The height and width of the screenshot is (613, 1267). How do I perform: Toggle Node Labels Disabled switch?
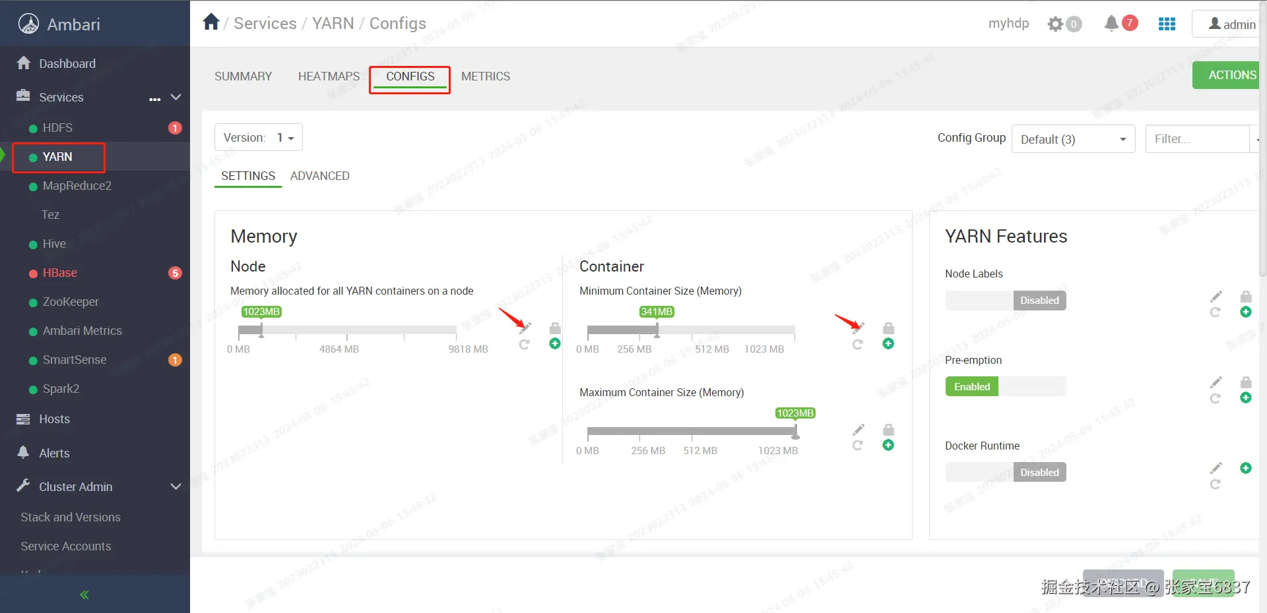[x=1006, y=301]
